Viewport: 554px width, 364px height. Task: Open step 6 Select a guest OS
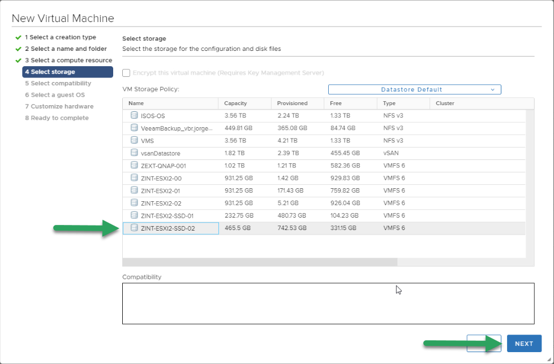point(55,95)
